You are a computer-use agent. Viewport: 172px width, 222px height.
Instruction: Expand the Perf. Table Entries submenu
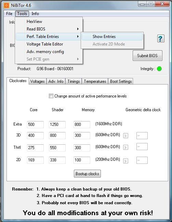tap(49, 37)
